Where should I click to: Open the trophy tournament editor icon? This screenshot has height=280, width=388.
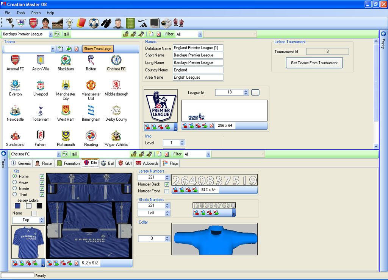[x=70, y=23]
